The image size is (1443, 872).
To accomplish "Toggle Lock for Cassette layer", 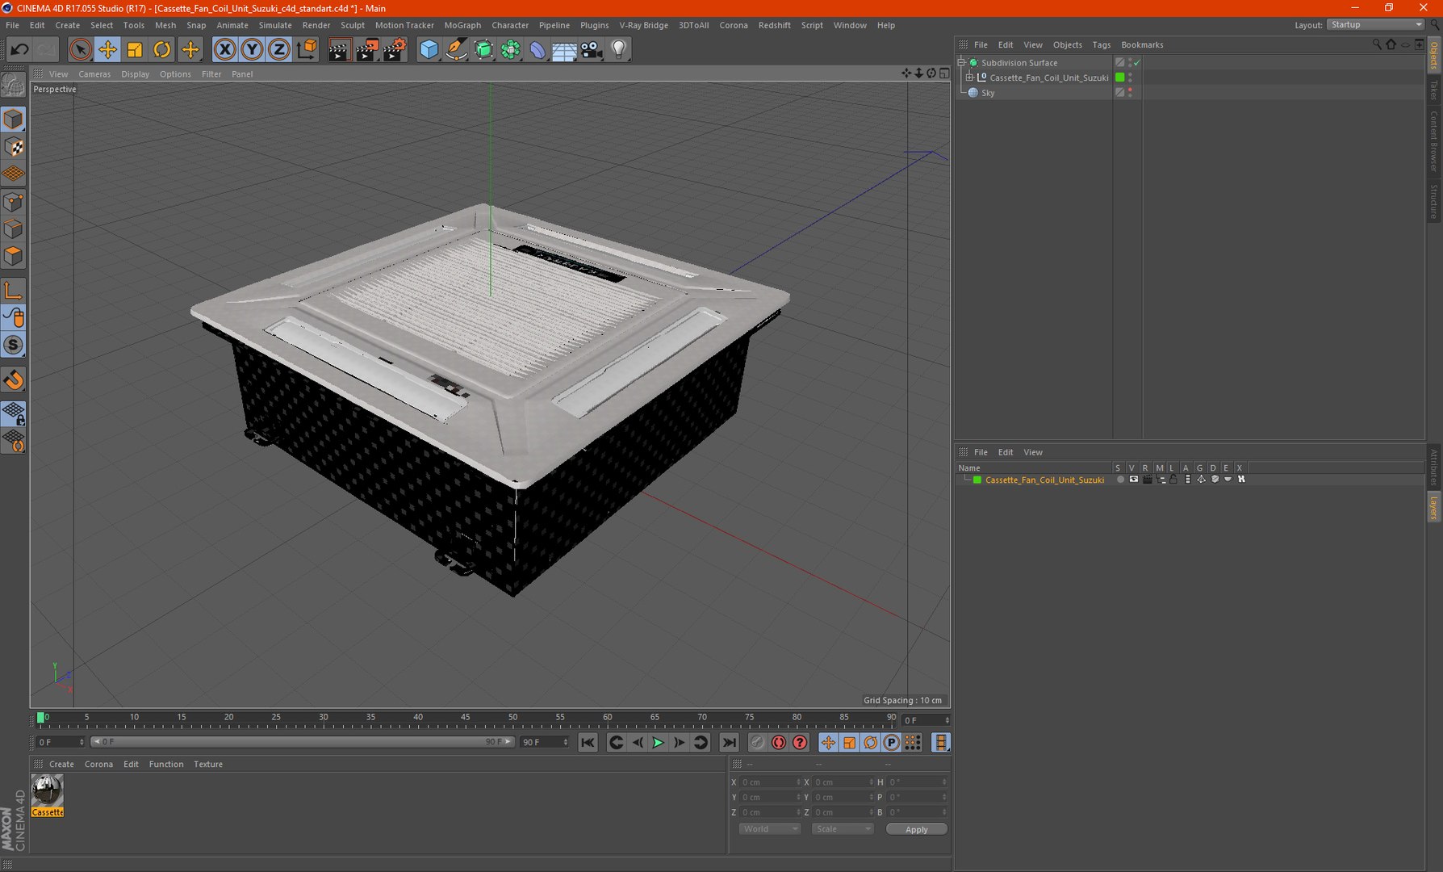I will coord(1173,480).
